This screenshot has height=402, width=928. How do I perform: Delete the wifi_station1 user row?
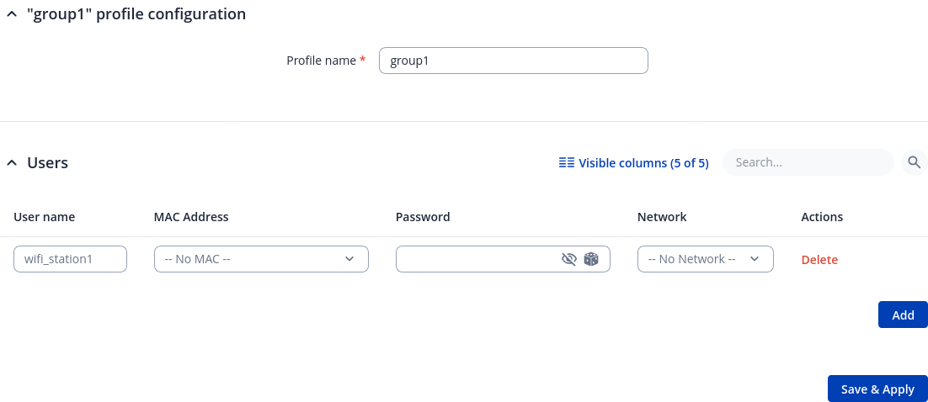(x=819, y=260)
